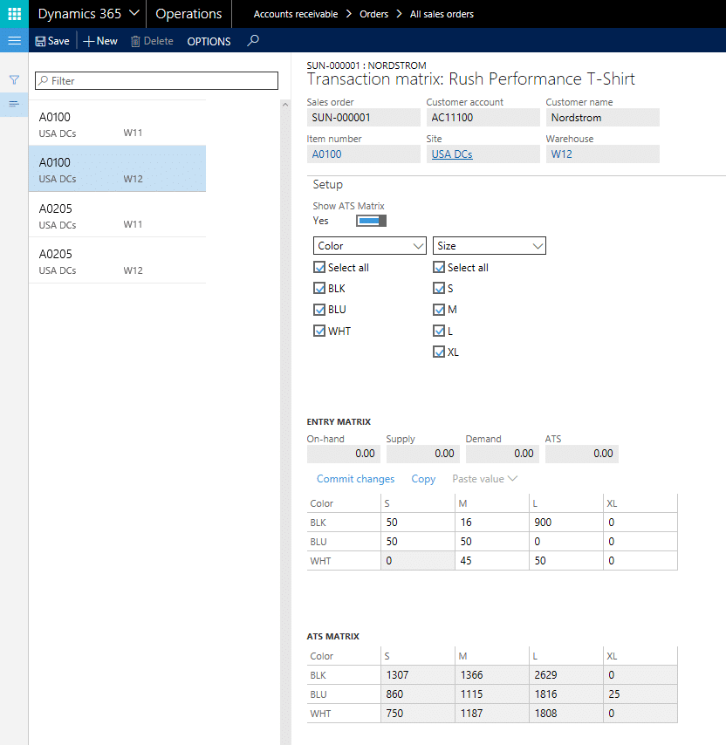Click the Save disk icon
The image size is (726, 745).
click(40, 41)
